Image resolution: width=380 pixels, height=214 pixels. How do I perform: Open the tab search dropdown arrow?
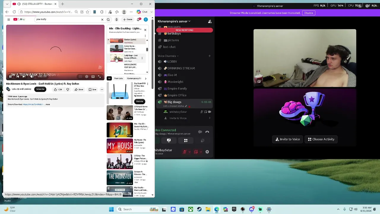click(x=7, y=4)
